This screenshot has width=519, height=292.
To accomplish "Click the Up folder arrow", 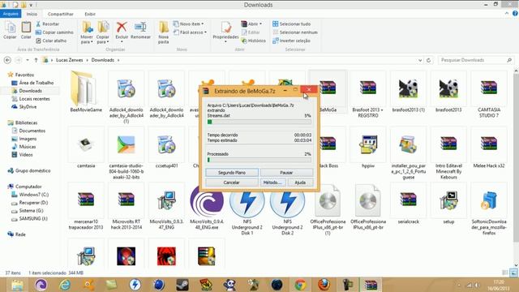I will coord(36,60).
